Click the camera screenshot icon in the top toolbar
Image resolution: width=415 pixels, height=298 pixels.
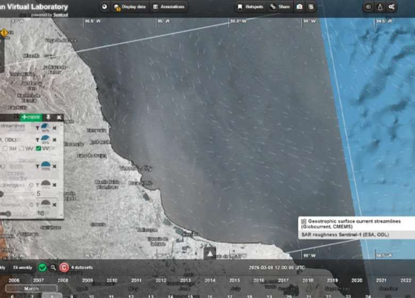tap(299, 7)
